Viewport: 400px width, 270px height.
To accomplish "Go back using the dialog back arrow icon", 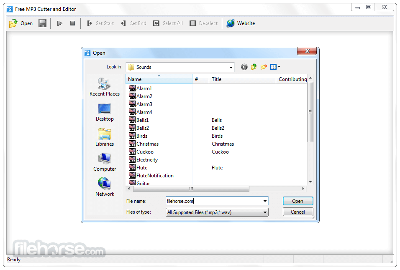I will pyautogui.click(x=244, y=67).
